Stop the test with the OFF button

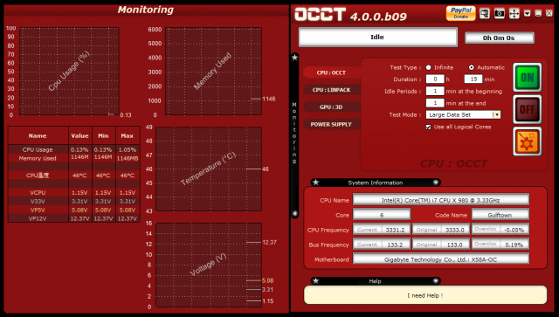(528, 109)
